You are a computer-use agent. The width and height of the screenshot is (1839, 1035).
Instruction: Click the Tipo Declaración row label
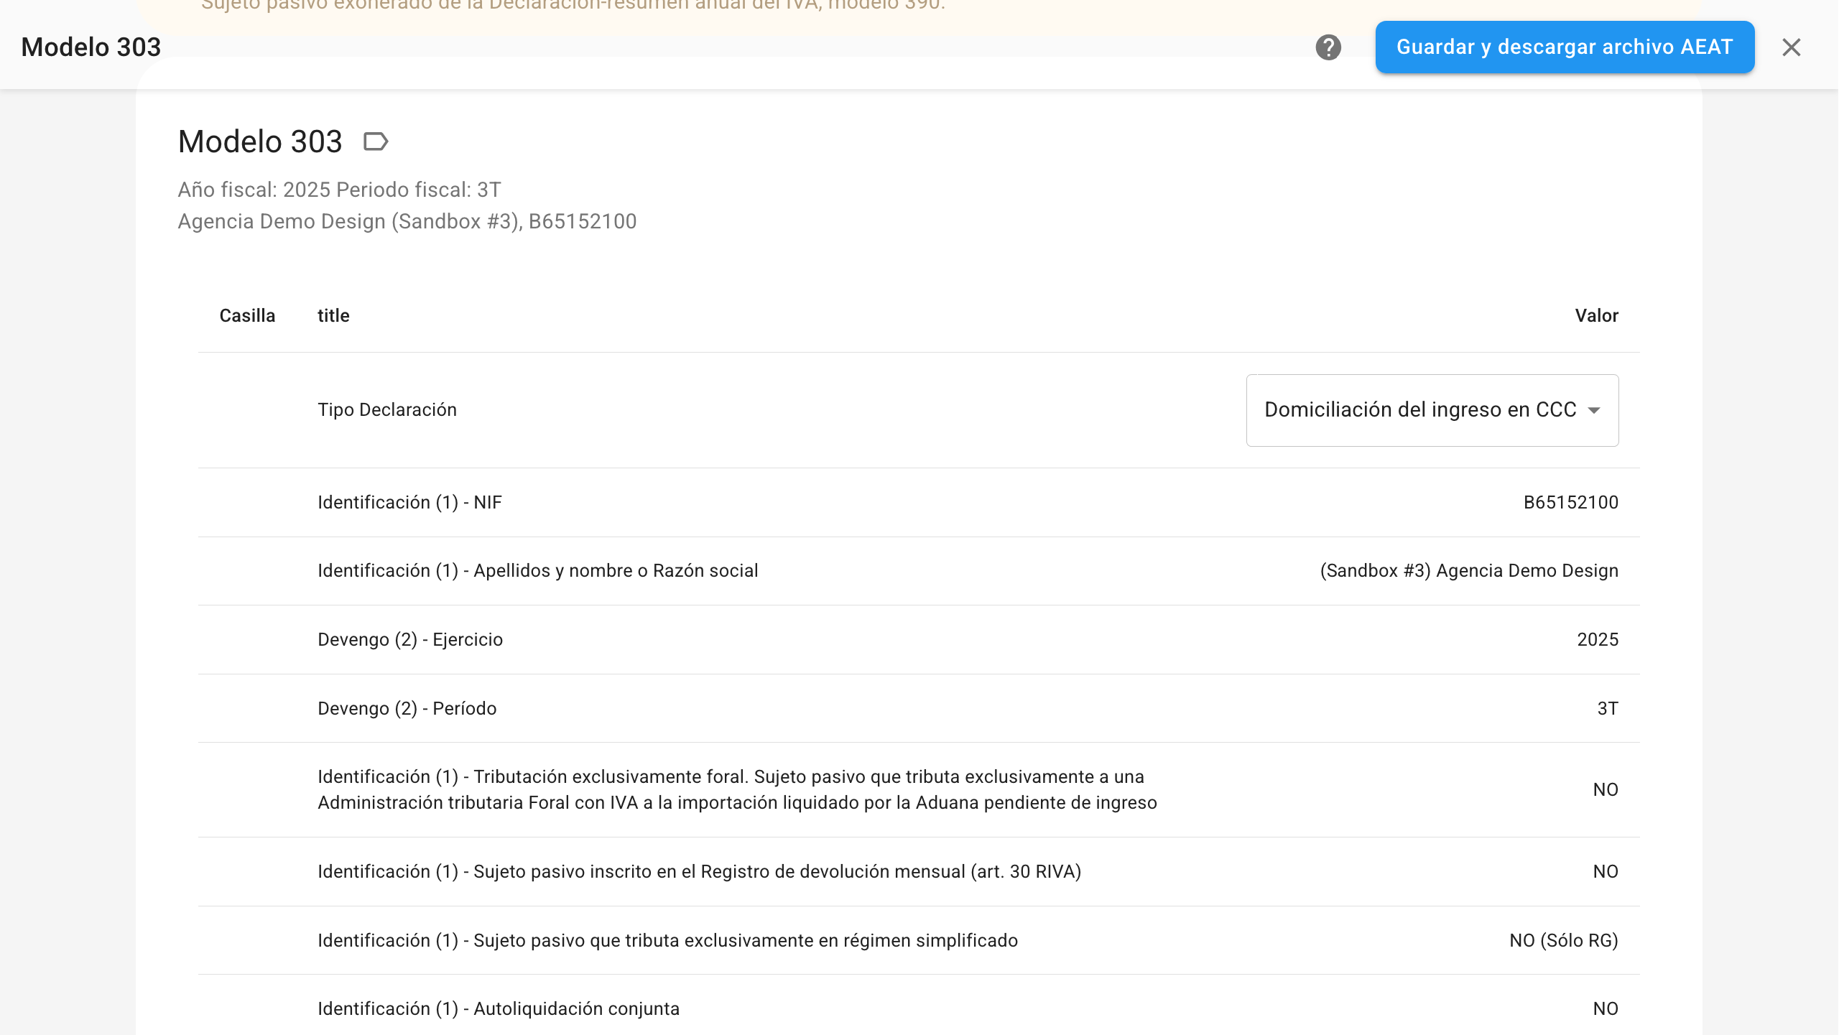pos(387,409)
